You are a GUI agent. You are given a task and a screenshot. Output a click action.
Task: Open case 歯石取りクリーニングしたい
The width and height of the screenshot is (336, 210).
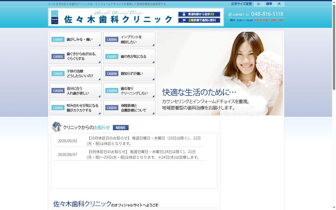point(129,91)
